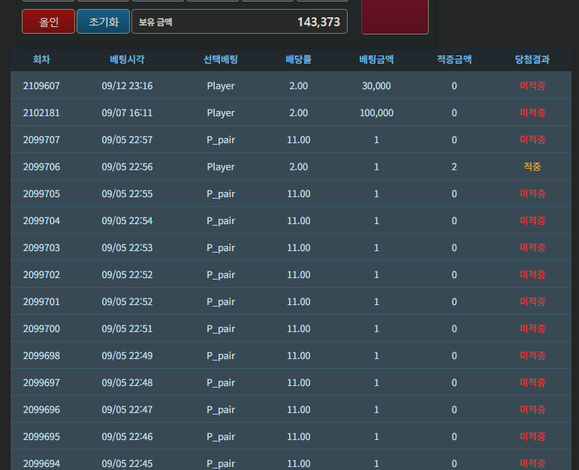Select round number 2099701

click(x=41, y=301)
